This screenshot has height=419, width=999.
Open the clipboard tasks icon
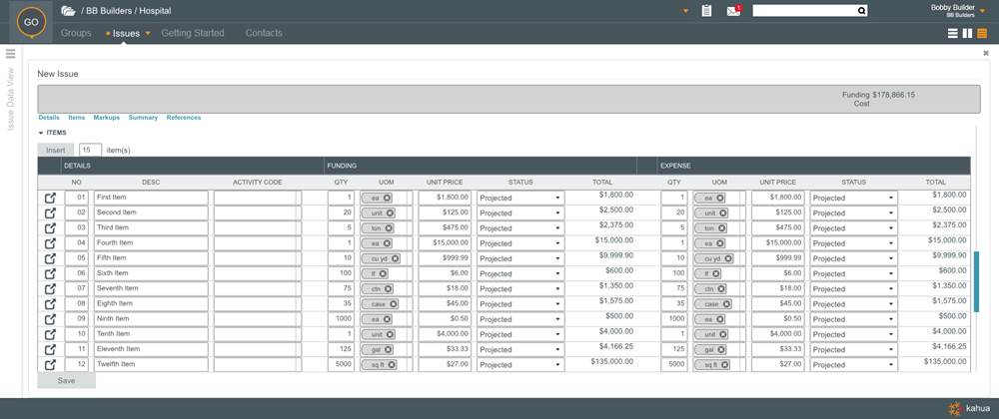[x=707, y=11]
